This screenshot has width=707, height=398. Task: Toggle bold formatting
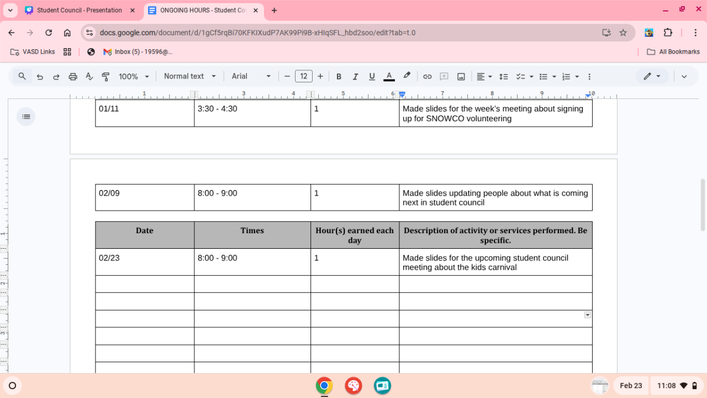tap(339, 77)
